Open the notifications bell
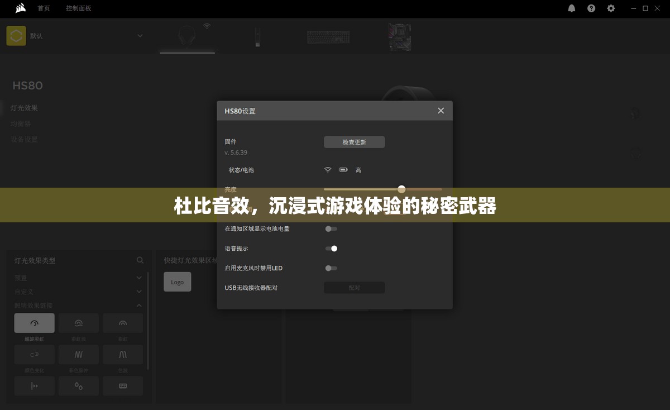This screenshot has height=410, width=670. click(572, 8)
